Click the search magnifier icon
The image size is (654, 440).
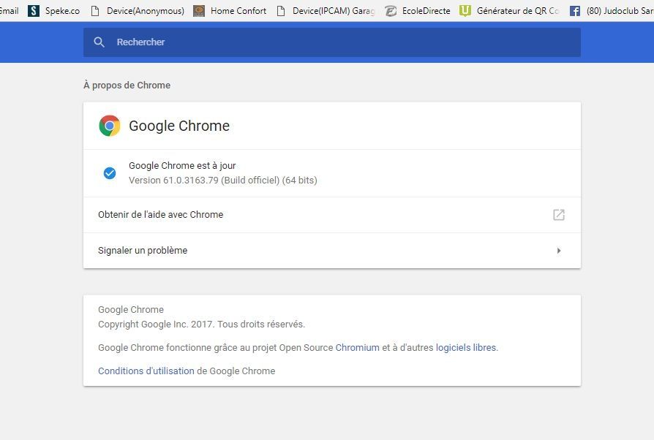pyautogui.click(x=99, y=42)
